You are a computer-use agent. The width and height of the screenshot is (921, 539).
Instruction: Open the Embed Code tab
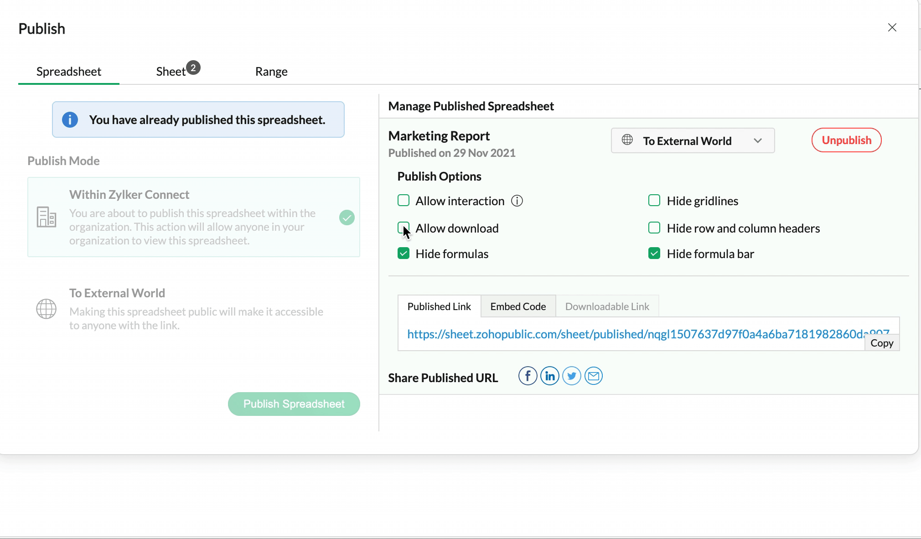[x=518, y=306]
